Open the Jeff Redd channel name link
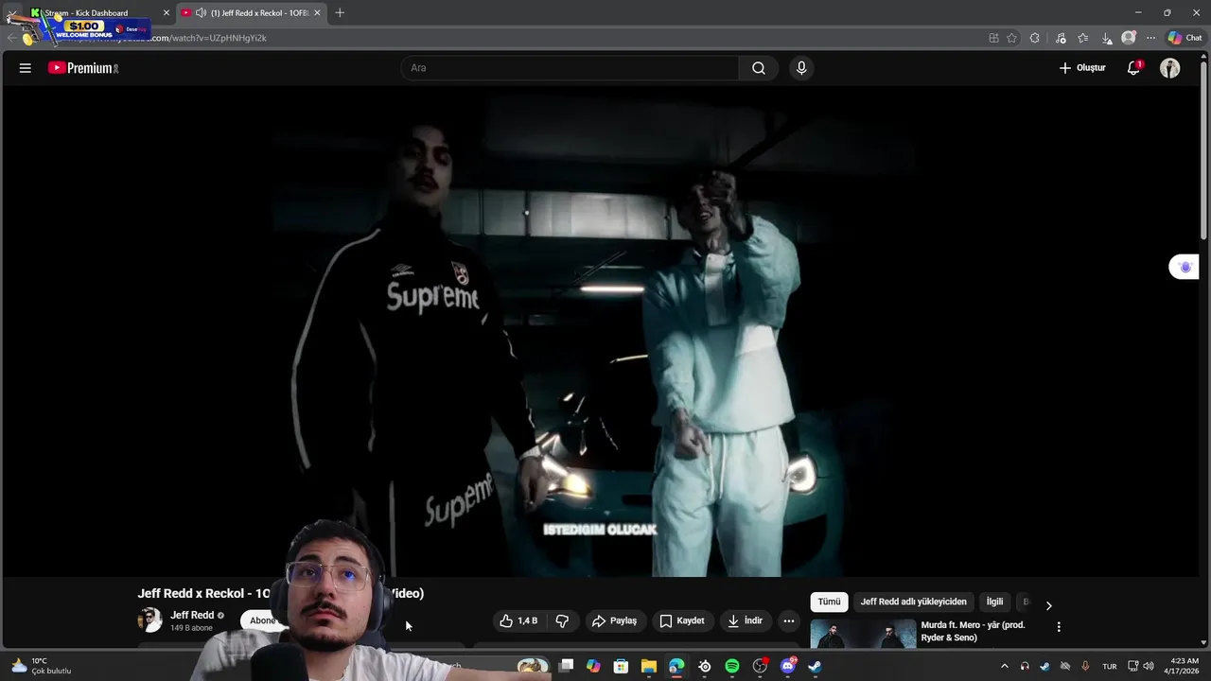The height and width of the screenshot is (681, 1211). tap(192, 615)
